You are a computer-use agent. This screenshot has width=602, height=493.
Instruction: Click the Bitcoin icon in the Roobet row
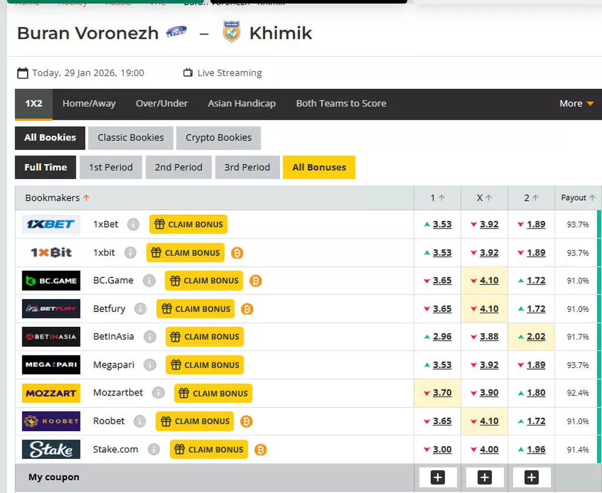[x=246, y=421]
